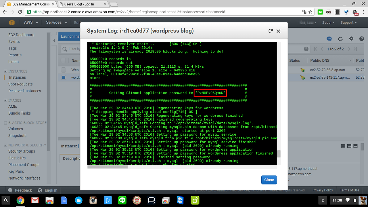
Task: Toggle the select-all checkbox in table header
Action: coord(63,60)
